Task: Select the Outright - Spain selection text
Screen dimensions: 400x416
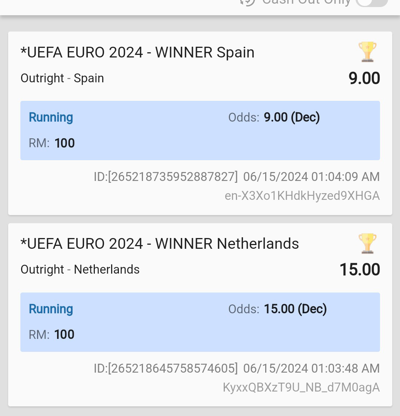Action: click(62, 78)
